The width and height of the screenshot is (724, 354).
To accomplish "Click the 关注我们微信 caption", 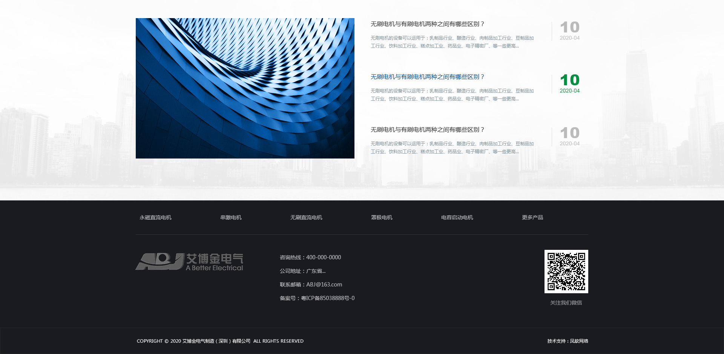I will [x=566, y=303].
